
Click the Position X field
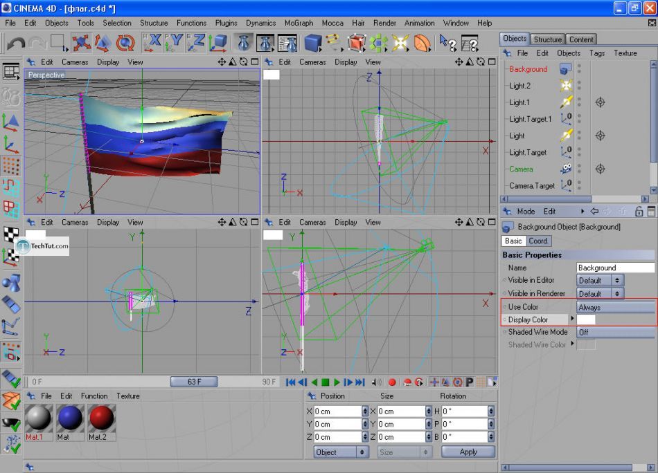coord(338,411)
